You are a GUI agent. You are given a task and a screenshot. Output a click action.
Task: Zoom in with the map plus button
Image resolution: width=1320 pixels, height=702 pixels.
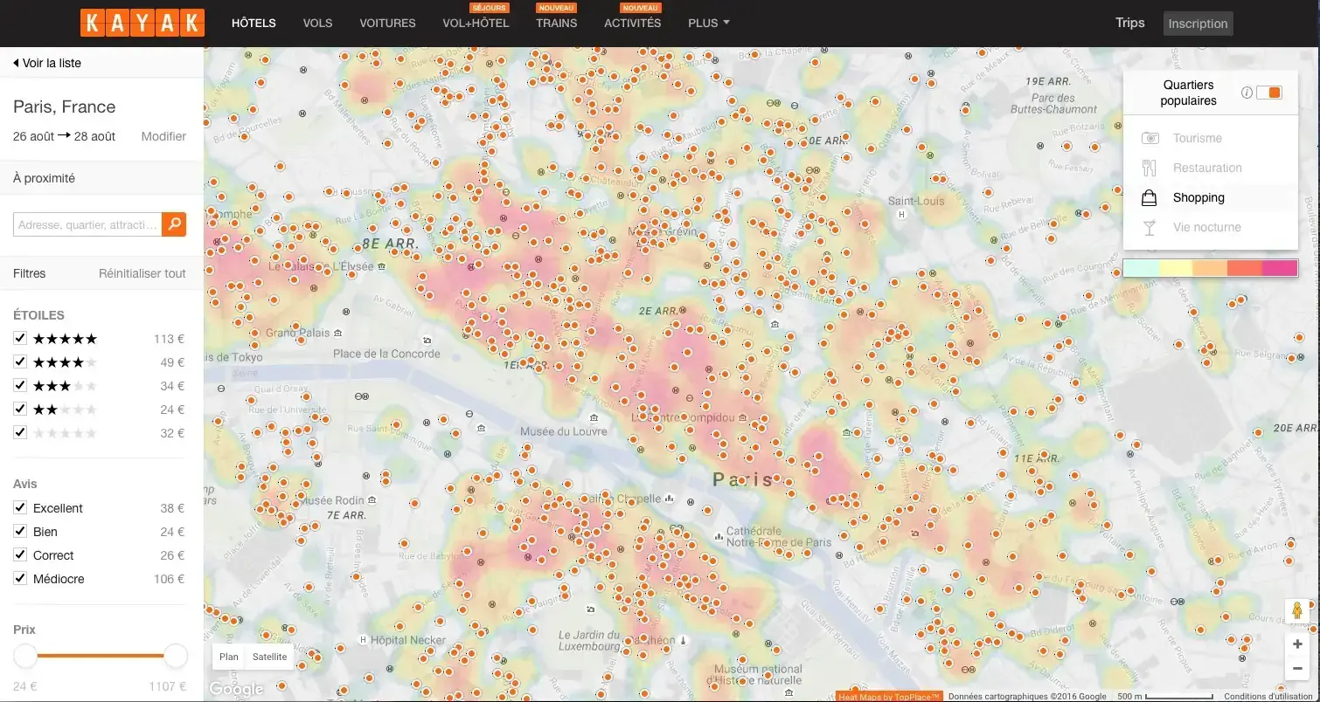1297,644
